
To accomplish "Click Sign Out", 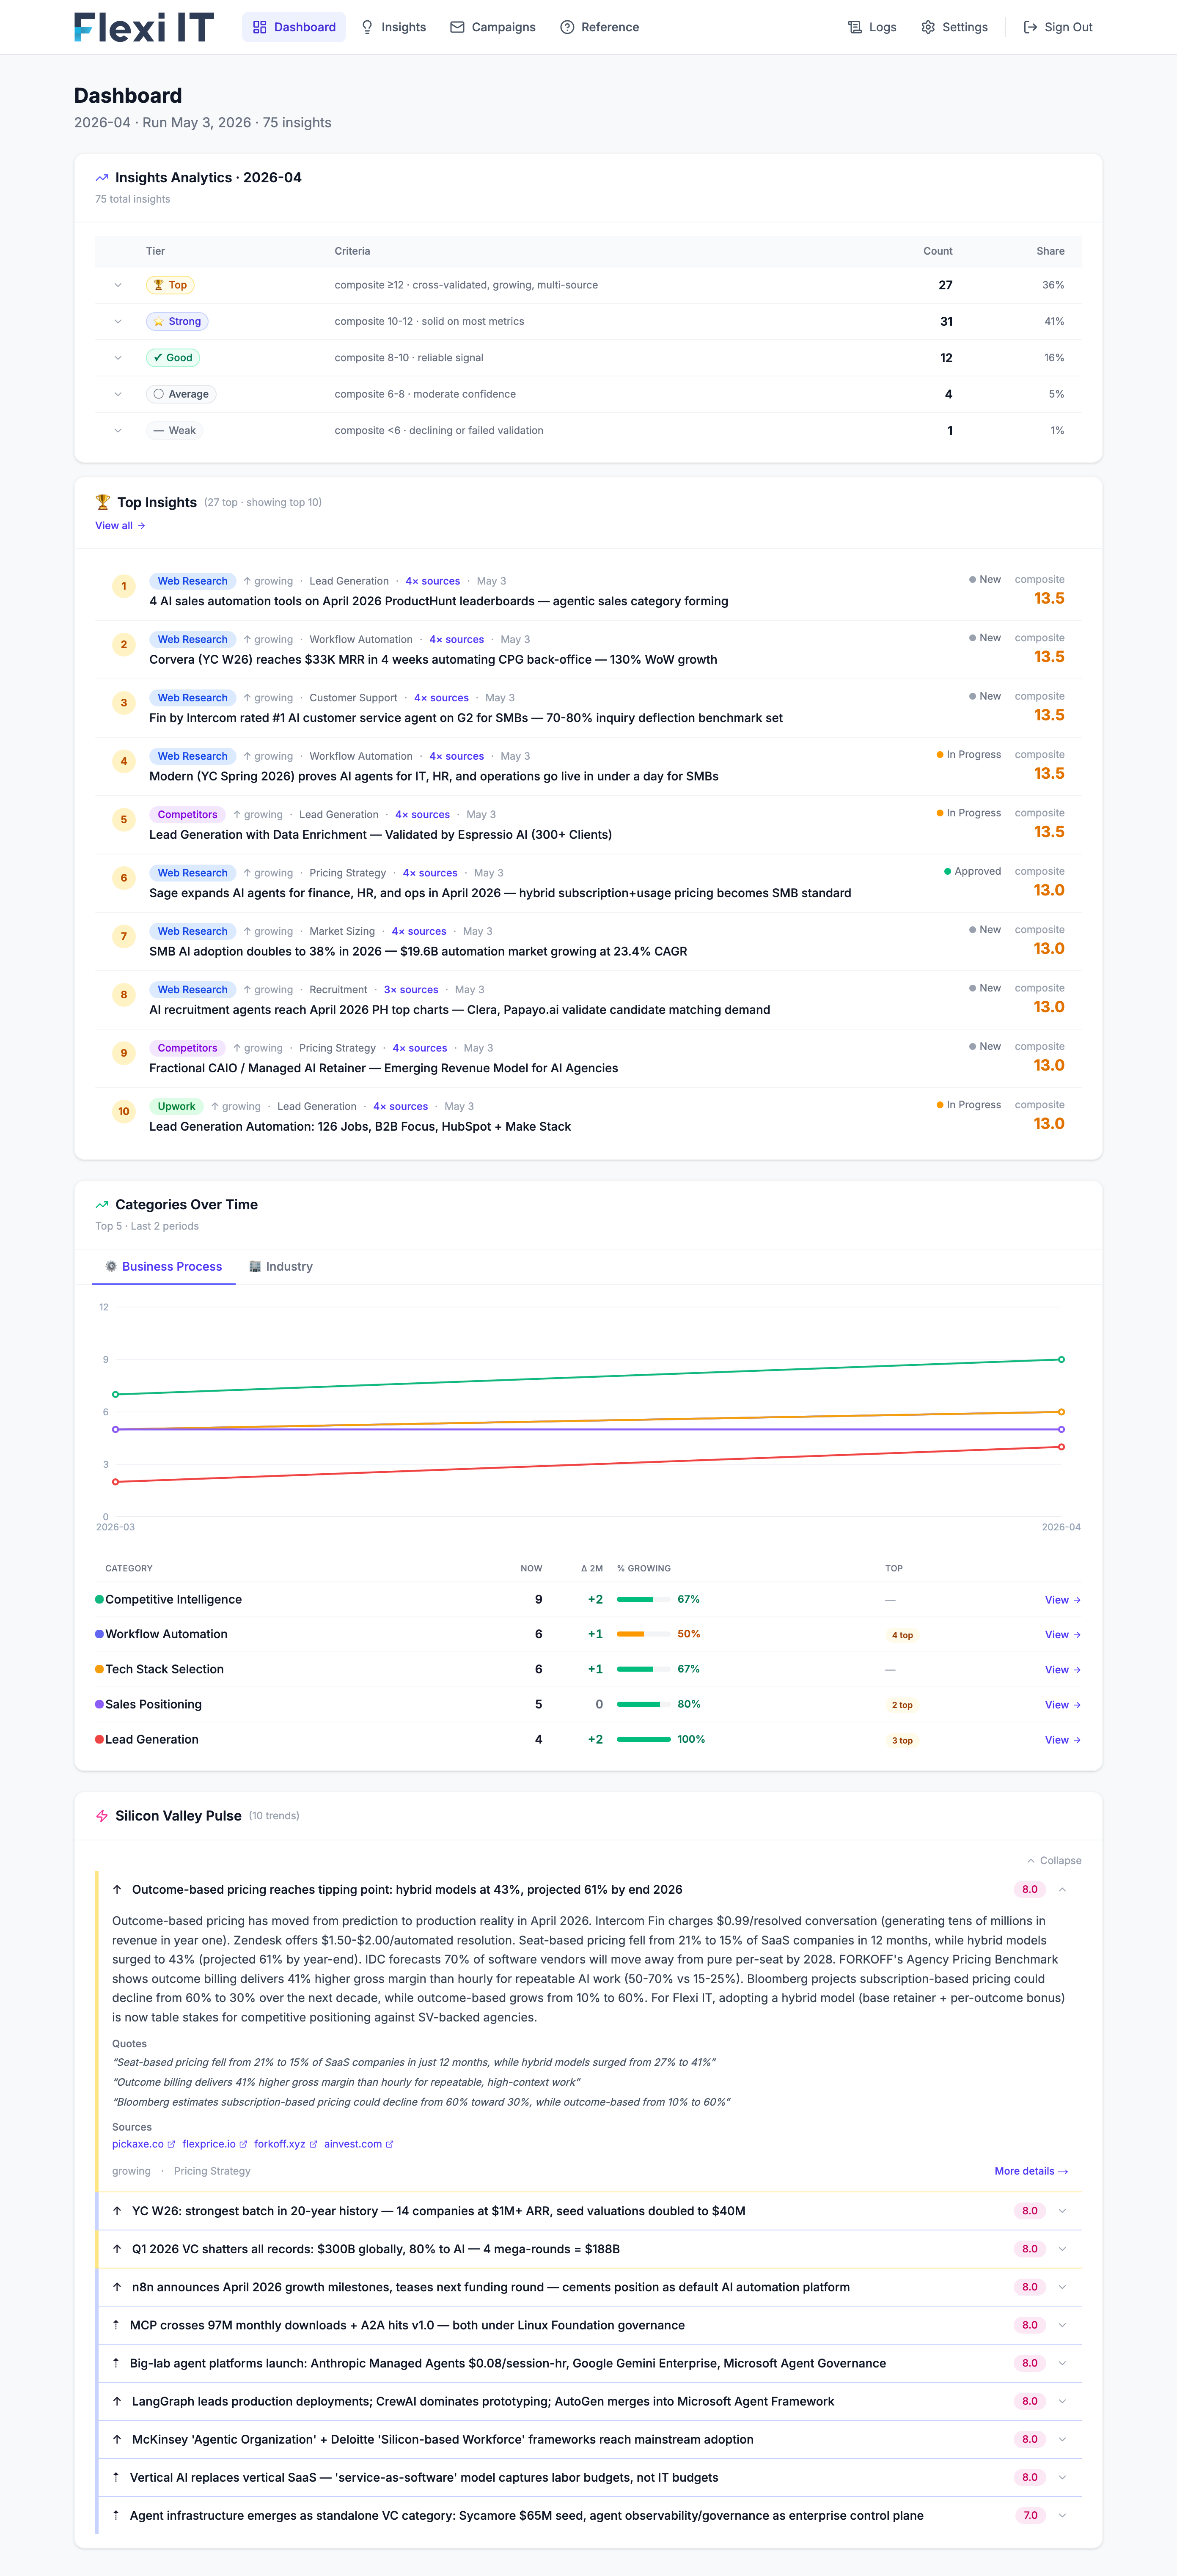I will (x=1058, y=27).
